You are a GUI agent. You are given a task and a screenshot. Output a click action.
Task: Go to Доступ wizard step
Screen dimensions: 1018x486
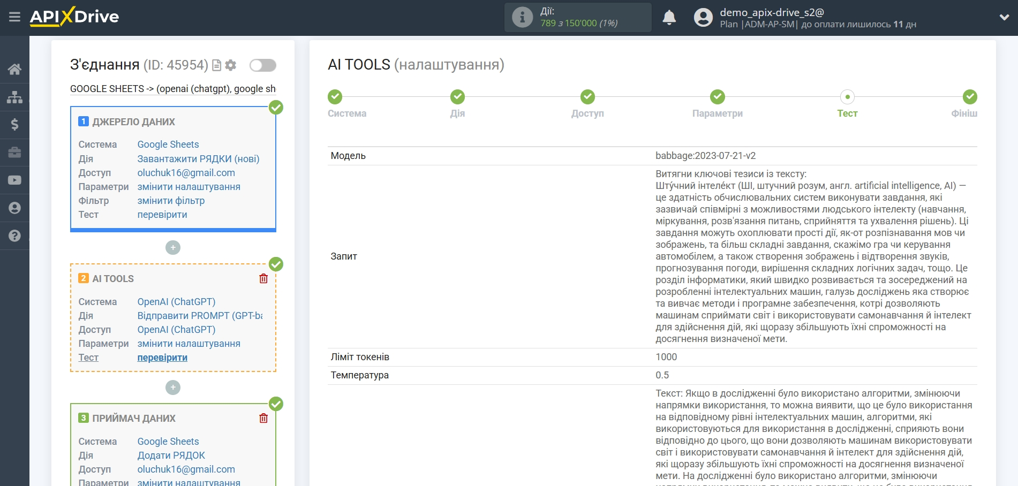[x=587, y=97]
